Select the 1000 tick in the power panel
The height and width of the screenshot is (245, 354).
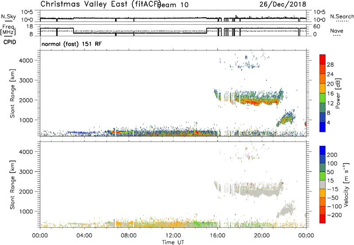26,120
